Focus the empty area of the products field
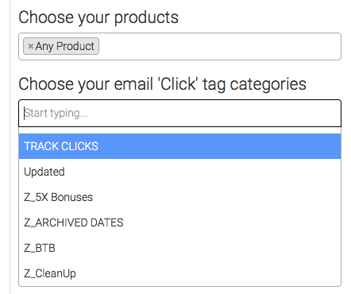This screenshot has width=351, height=294. click(x=220, y=47)
